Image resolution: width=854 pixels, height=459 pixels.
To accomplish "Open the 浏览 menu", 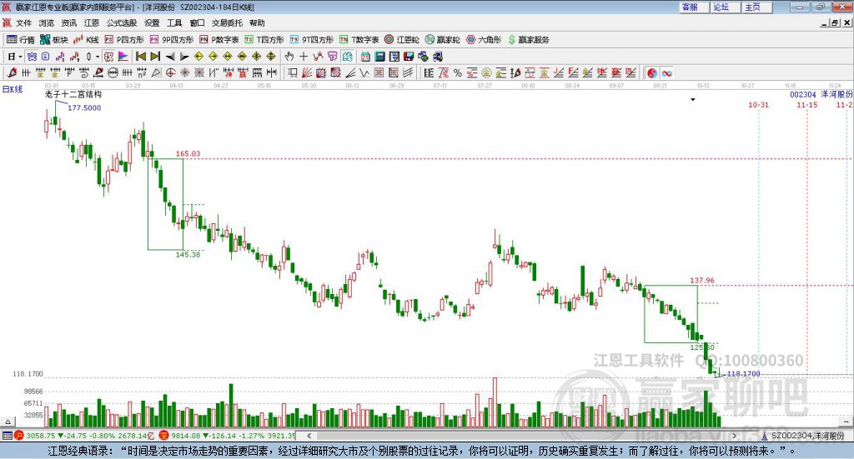I will tap(47, 22).
